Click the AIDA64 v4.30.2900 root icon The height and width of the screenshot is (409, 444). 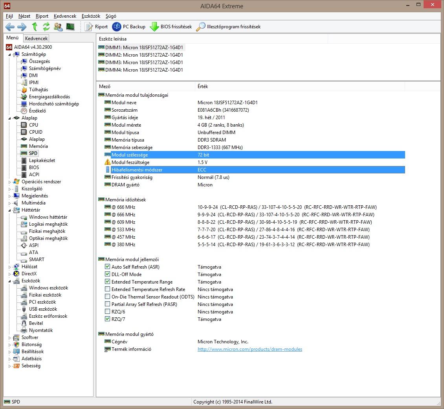[9, 47]
